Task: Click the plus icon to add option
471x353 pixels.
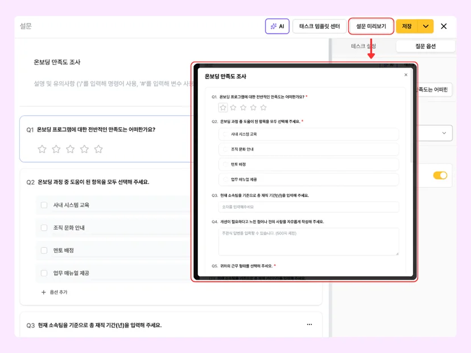Action: [x=44, y=292]
